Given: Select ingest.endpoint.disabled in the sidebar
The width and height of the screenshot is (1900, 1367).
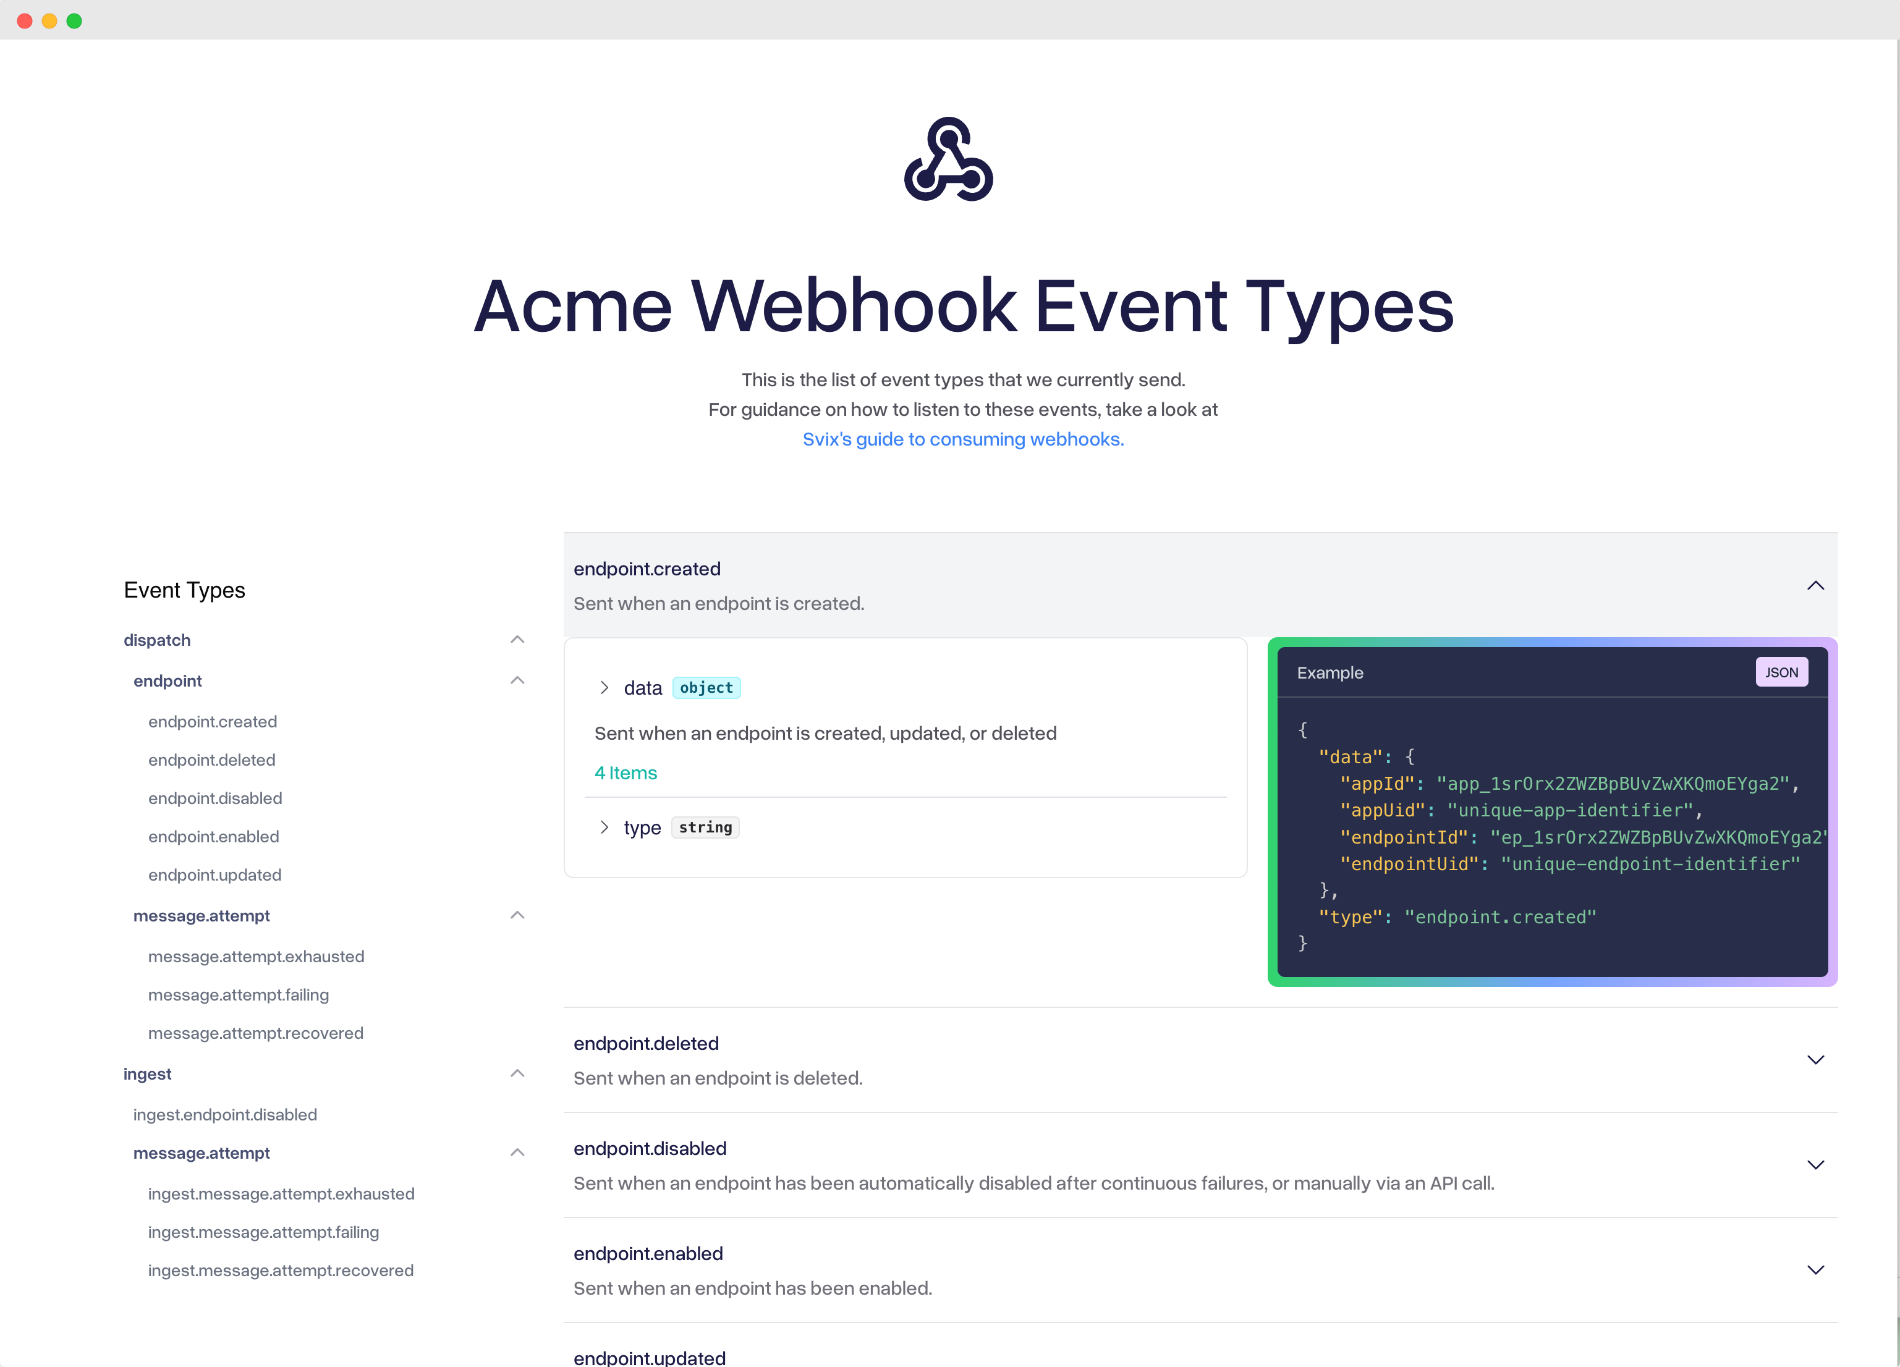Looking at the screenshot, I should pyautogui.click(x=224, y=1114).
